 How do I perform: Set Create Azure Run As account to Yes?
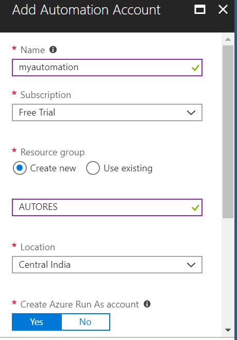pos(37,322)
